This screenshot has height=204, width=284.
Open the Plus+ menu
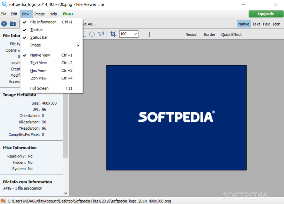tap(68, 14)
